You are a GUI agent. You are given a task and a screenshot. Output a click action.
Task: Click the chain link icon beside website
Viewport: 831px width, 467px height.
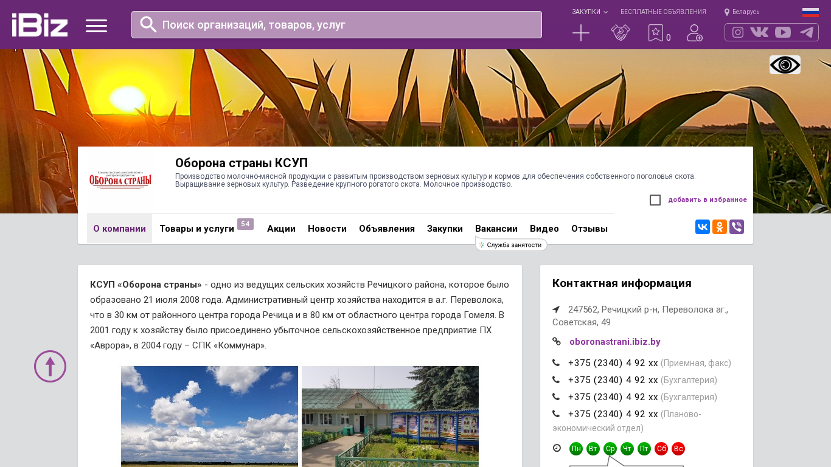click(557, 342)
